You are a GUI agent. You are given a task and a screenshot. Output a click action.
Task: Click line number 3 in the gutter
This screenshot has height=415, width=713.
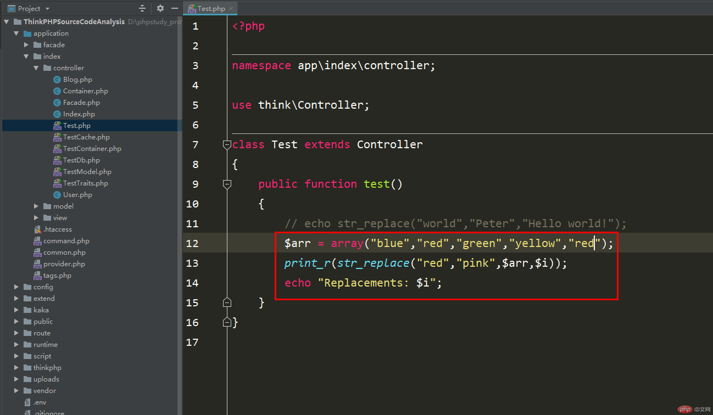coord(196,66)
